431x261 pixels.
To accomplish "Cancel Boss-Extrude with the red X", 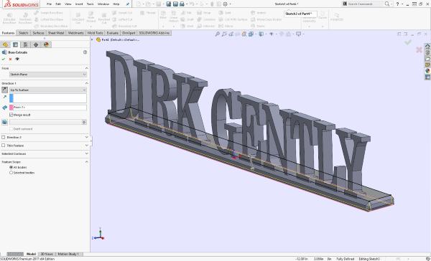I will click(x=11, y=59).
